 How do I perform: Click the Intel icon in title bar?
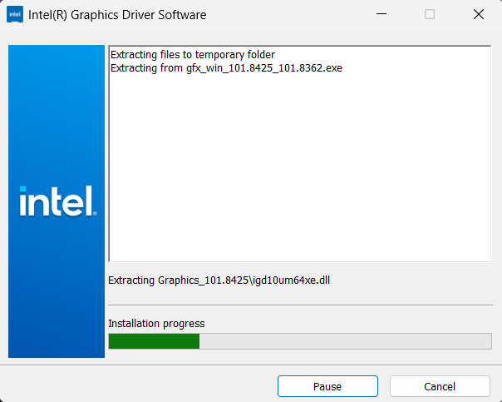click(x=15, y=14)
